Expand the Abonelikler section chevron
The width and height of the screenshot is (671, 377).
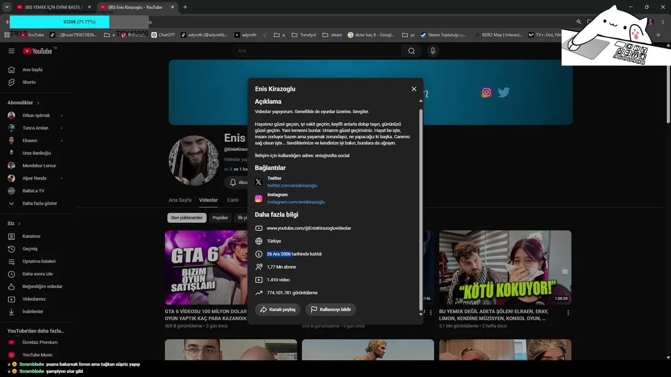point(38,103)
